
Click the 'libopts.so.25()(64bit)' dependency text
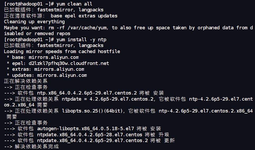[92, 111]
